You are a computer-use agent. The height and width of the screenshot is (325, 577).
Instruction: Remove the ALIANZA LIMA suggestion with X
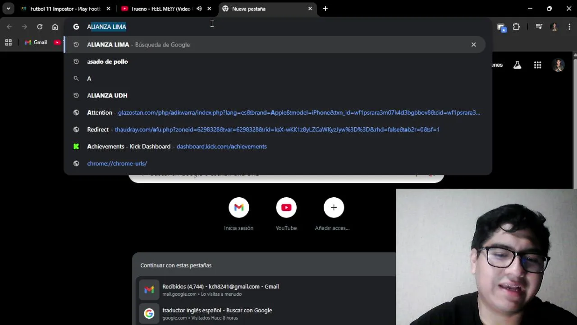tap(473, 45)
